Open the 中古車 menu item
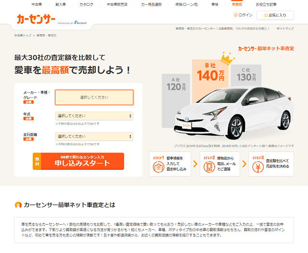Image resolution: width=308 pixels, height=253 pixels. click(37, 4)
